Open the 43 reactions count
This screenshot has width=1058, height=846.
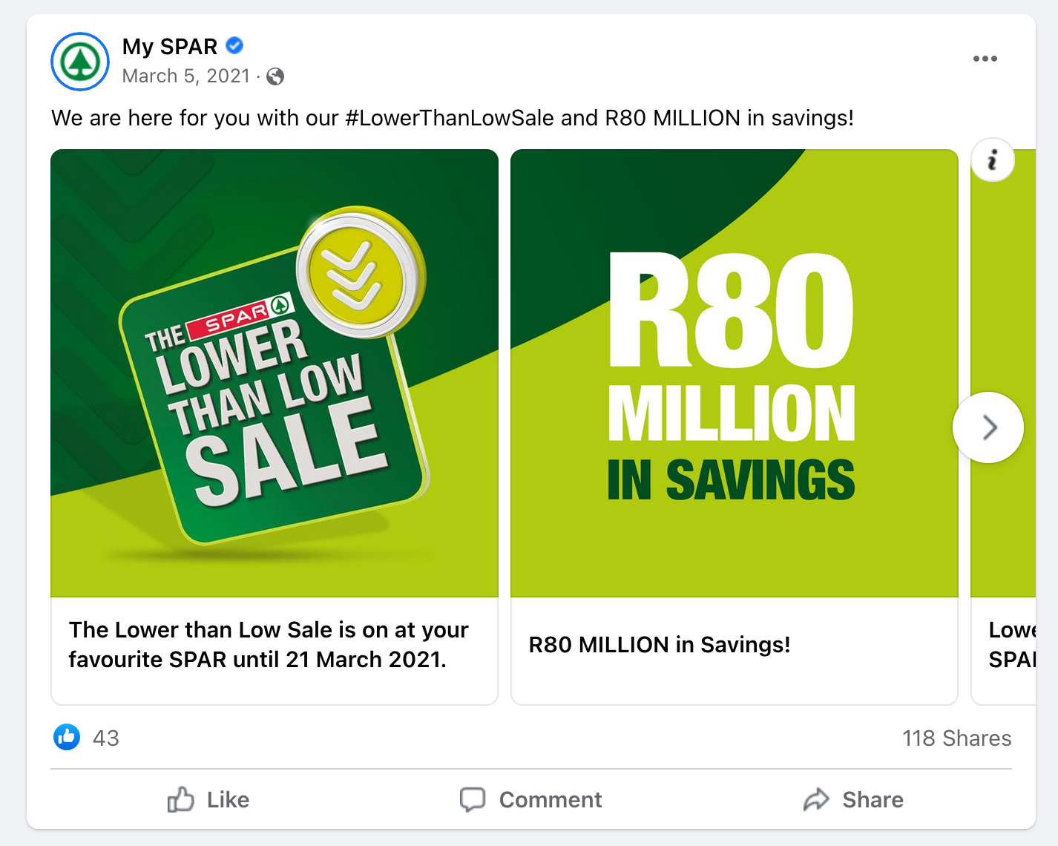pos(106,738)
